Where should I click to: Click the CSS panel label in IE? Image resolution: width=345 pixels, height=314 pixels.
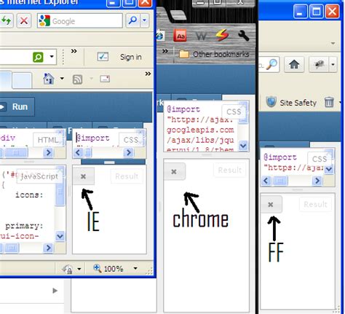tap(131, 140)
